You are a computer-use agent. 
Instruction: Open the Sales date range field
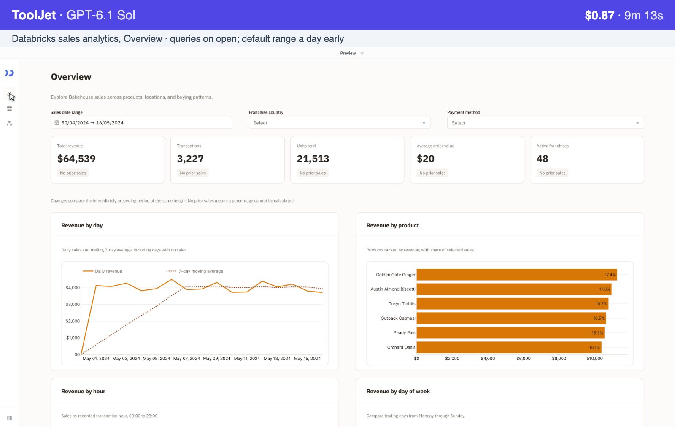[x=141, y=122]
